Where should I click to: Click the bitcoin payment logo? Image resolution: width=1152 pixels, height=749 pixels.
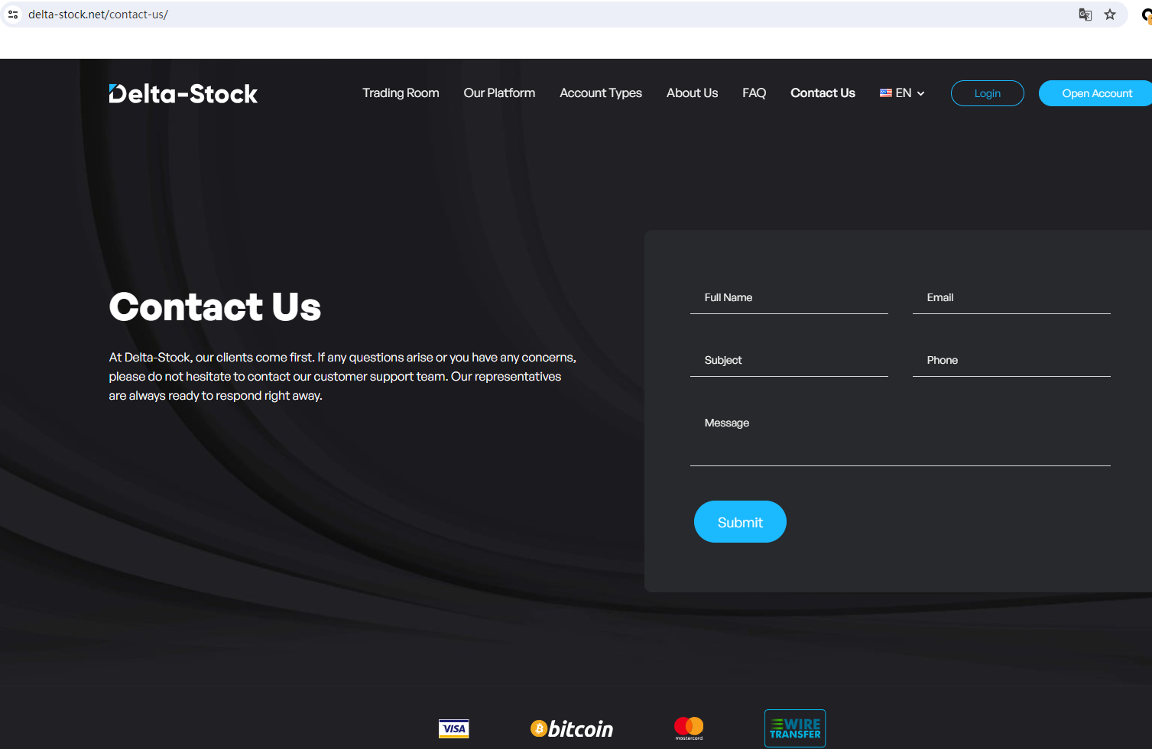click(x=572, y=728)
